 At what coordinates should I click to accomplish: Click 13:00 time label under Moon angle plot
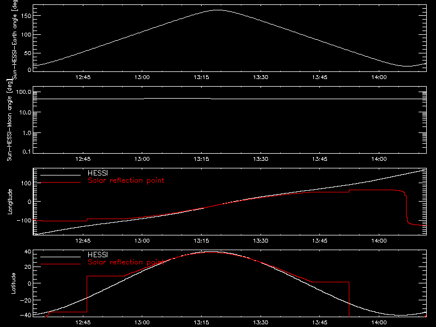coord(142,159)
